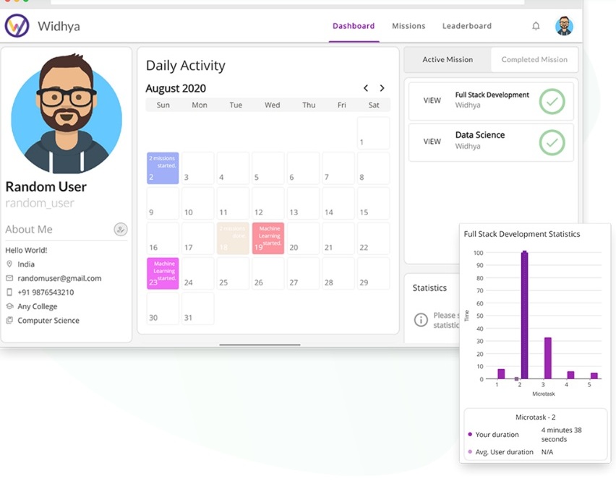
Task: Click the statistics info icon
Action: (x=421, y=320)
